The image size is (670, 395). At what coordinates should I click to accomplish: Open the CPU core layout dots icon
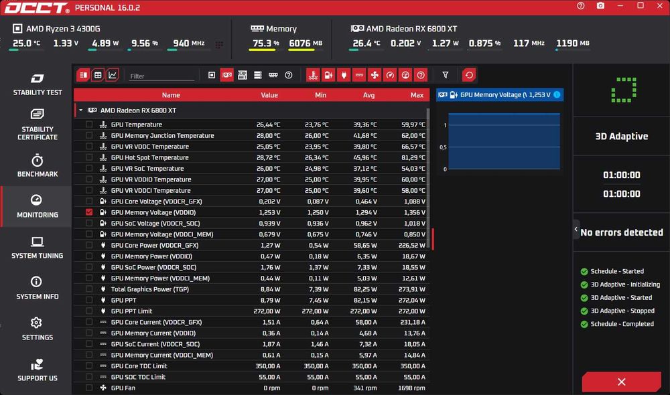pyautogui.click(x=219, y=44)
